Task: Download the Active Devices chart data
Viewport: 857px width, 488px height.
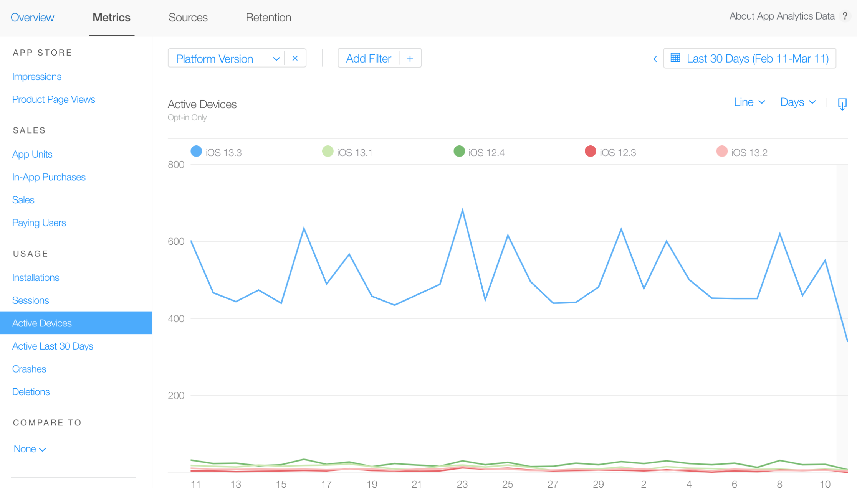Action: click(x=842, y=104)
